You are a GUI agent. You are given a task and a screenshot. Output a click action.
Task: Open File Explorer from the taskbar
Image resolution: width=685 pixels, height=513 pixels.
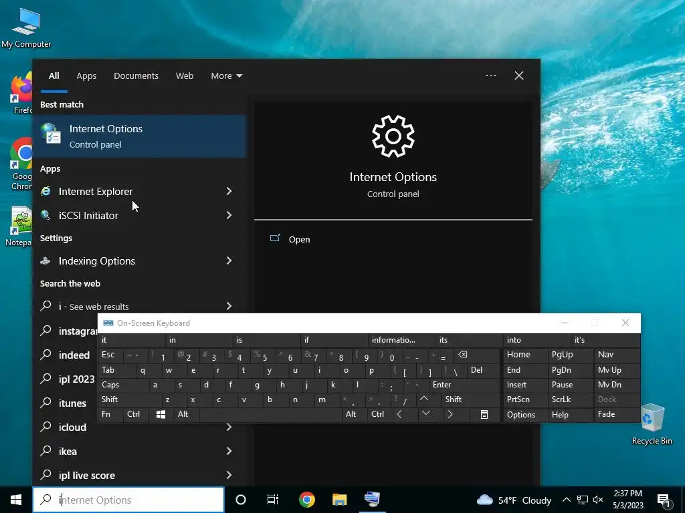pyautogui.click(x=339, y=500)
